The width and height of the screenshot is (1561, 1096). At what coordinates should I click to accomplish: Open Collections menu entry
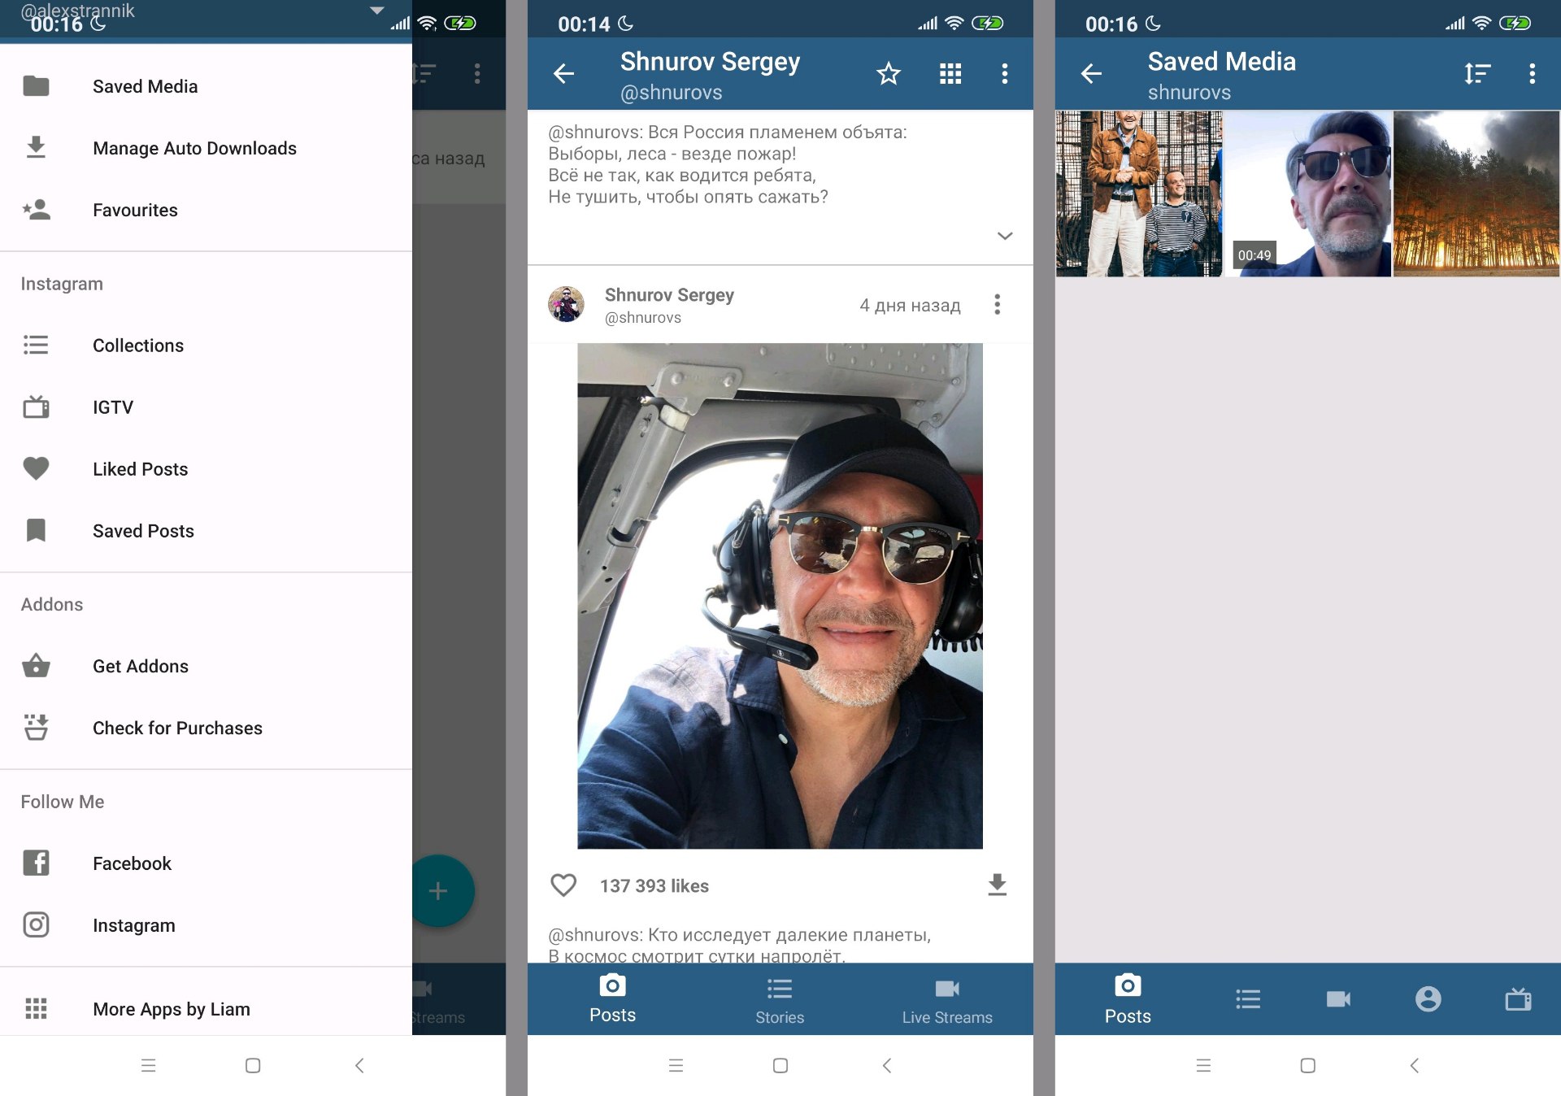point(206,346)
